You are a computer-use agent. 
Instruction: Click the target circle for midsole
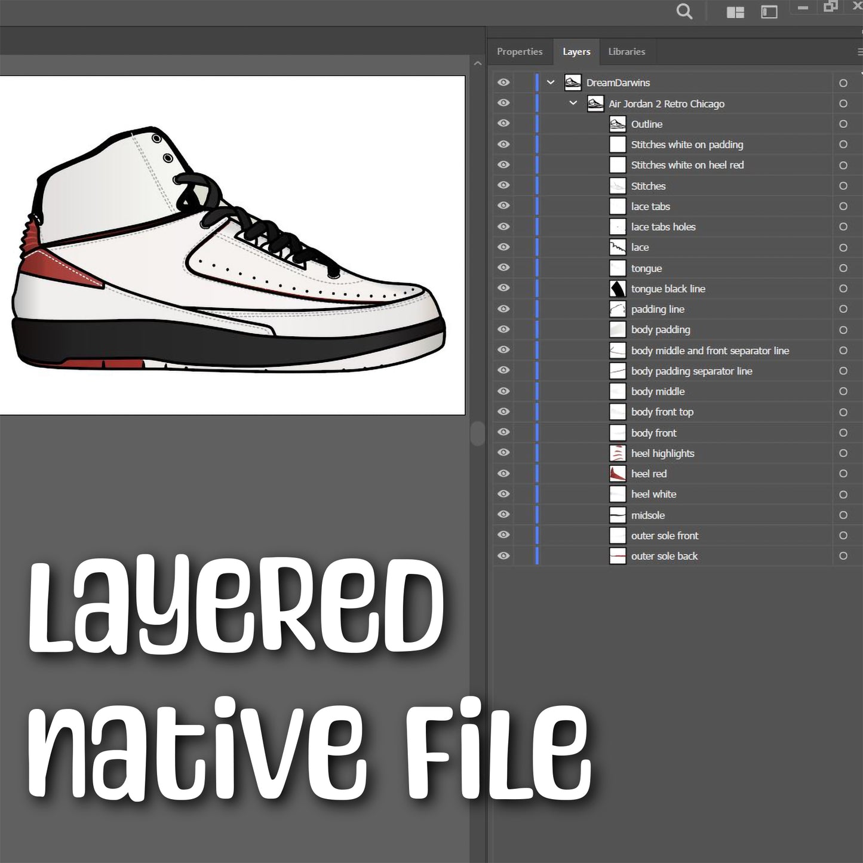click(843, 515)
